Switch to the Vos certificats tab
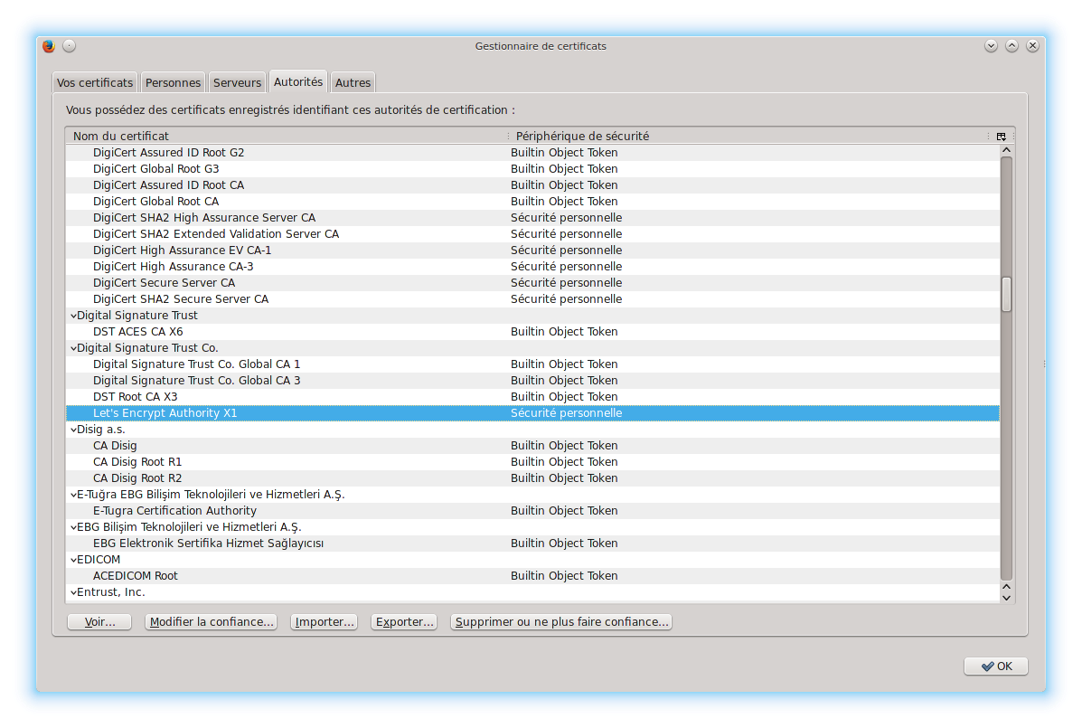Image resolution: width=1082 pixels, height=728 pixels. (95, 83)
